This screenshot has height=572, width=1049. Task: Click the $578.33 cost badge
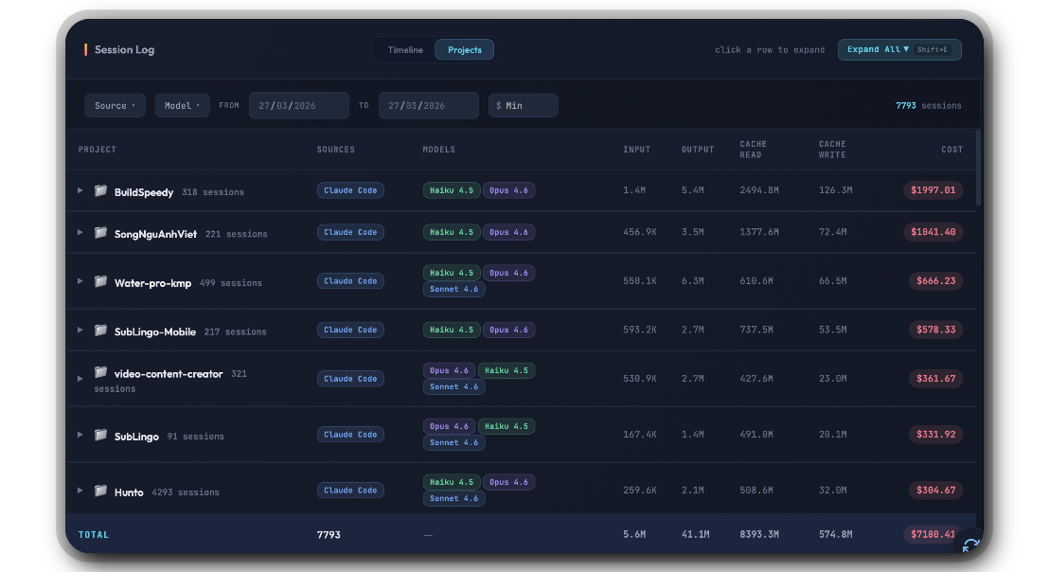click(936, 330)
